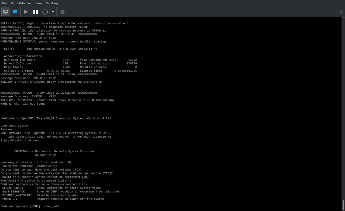Open the Virtual Machine menu

point(21,3)
